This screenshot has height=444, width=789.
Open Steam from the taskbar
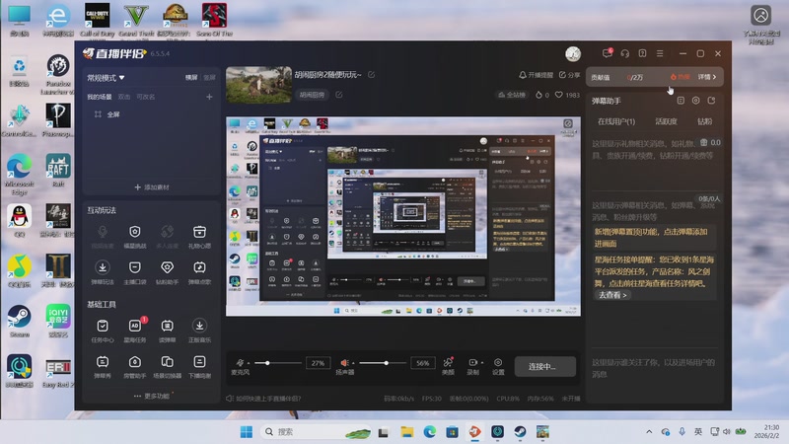pyautogui.click(x=520, y=432)
